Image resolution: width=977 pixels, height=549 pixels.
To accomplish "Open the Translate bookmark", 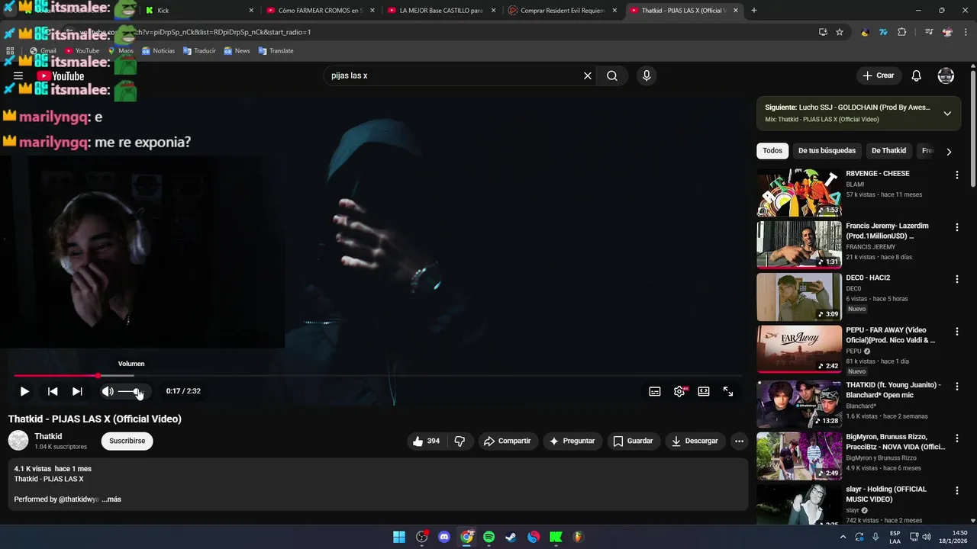I will click(x=276, y=51).
